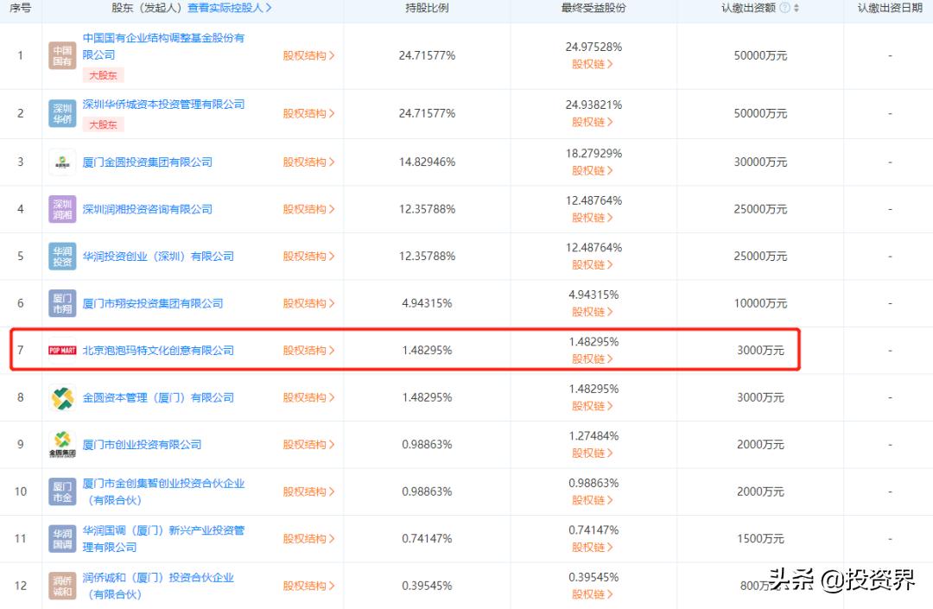Select the 中国国有 company logo
Viewport: 933px width, 609px height.
61,55
